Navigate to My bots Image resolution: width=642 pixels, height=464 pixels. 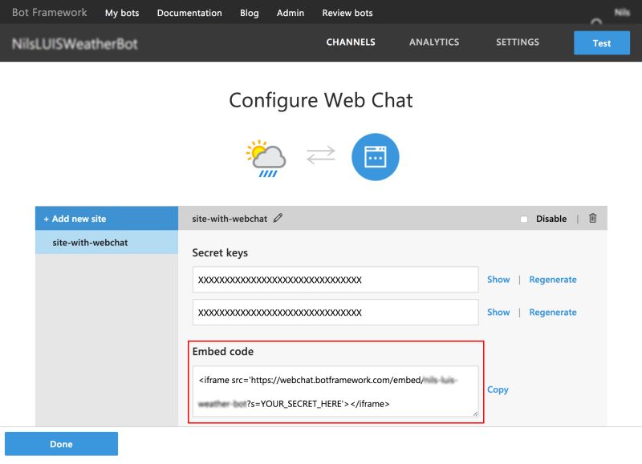tap(121, 13)
